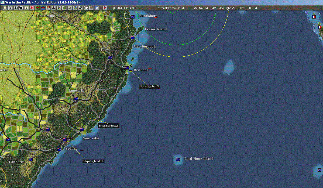Click the Maryborough map label
The width and height of the screenshot is (323, 188).
point(145,46)
